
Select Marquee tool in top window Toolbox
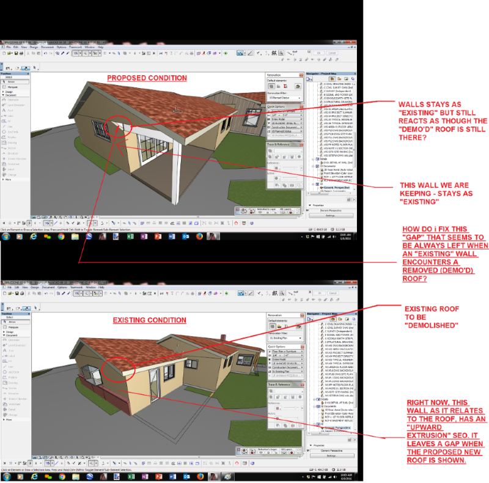pos(15,87)
